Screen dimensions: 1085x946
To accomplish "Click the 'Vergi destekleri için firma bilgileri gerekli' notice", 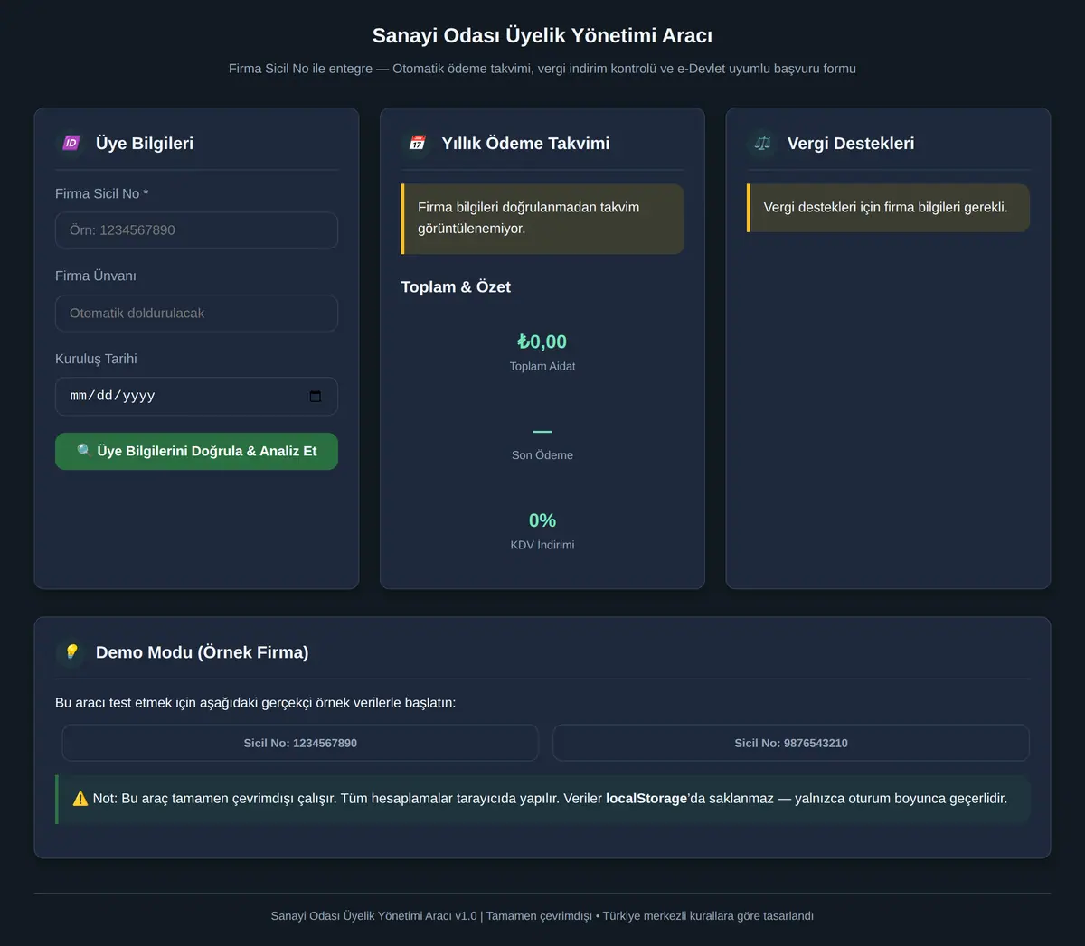I will (x=888, y=208).
